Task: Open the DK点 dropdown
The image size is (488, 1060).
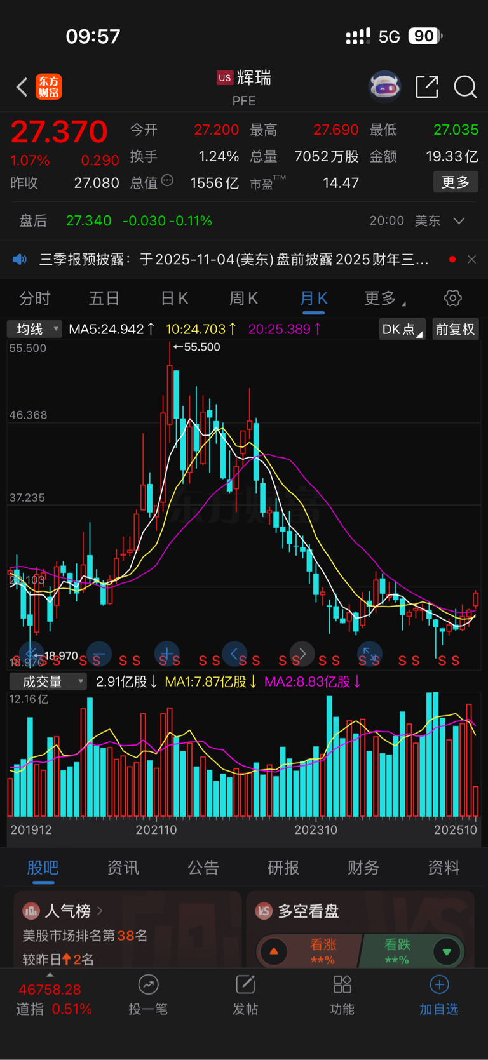Action: pyautogui.click(x=402, y=329)
